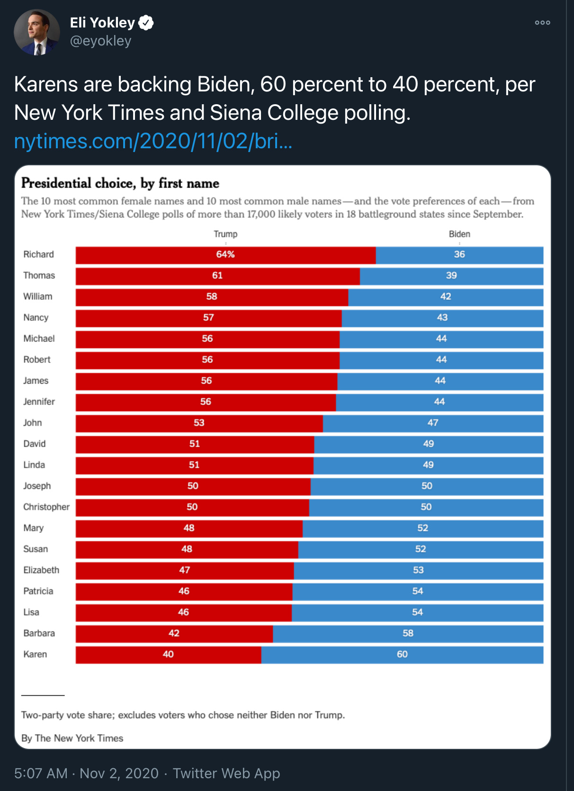The height and width of the screenshot is (791, 574).
Task: Click the By The New York Times credit
Action: tap(72, 738)
